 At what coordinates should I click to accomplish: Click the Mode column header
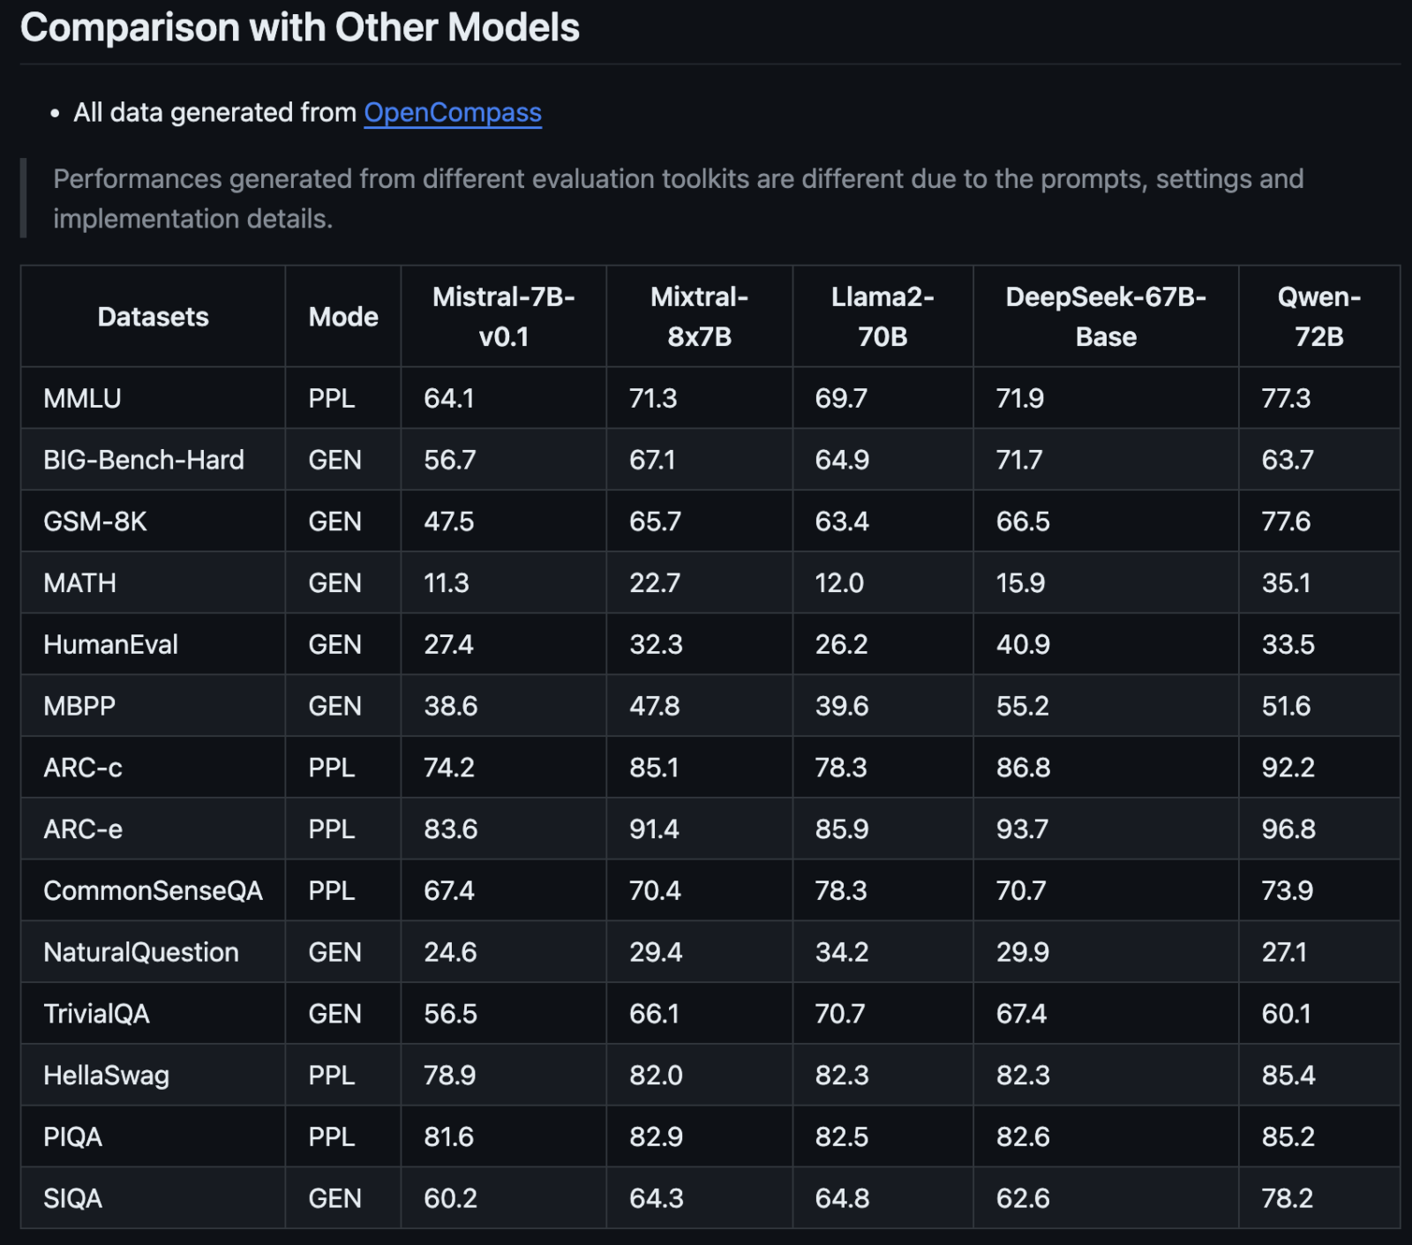click(x=342, y=316)
